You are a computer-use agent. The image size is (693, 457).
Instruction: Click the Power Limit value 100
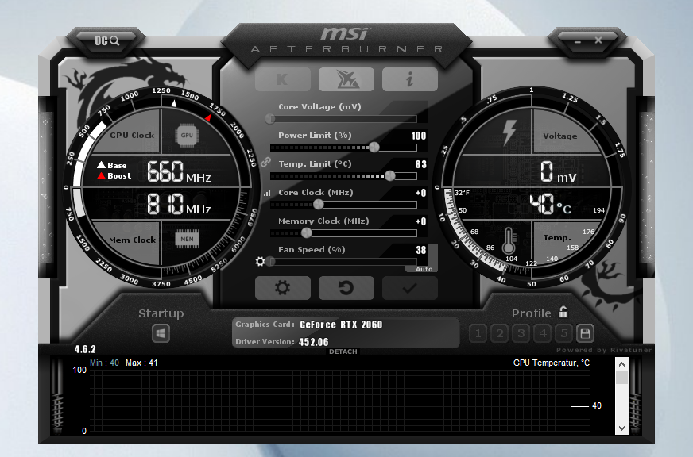[x=419, y=136]
